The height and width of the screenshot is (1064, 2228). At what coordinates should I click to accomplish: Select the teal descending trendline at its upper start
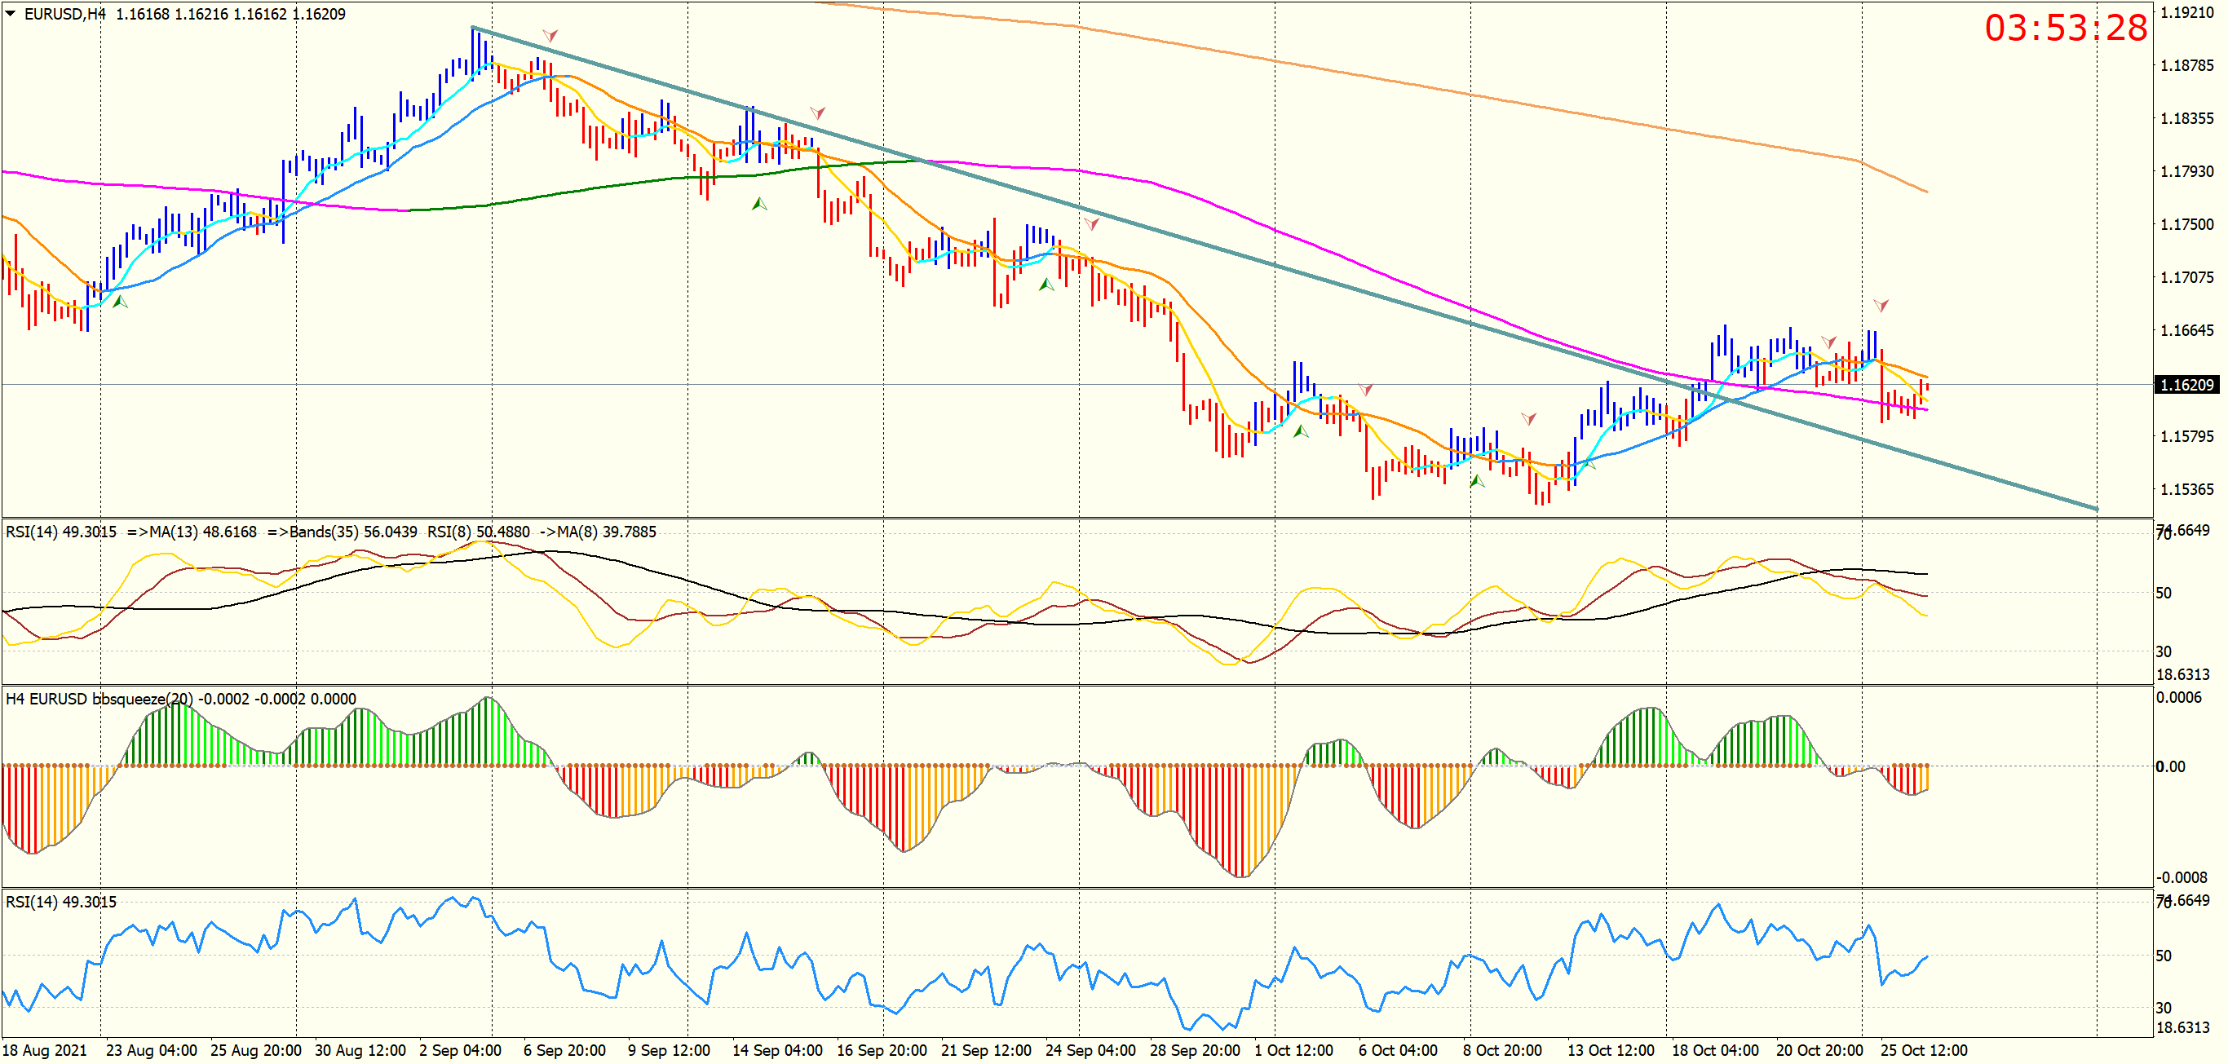pos(474,29)
